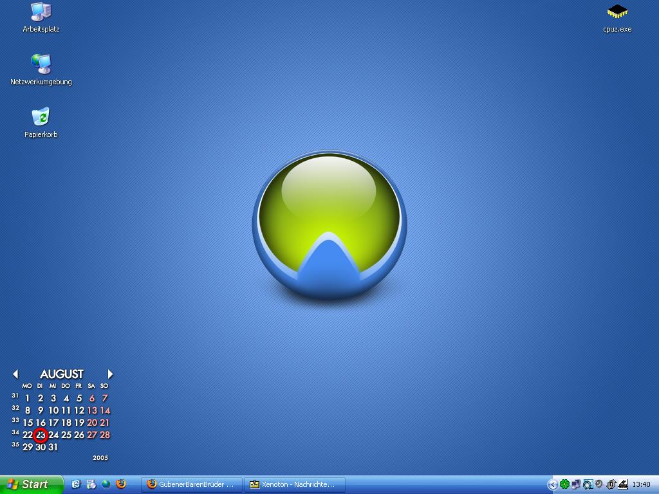The height and width of the screenshot is (494, 659).
Task: Click the globe icon in Quick Launch
Action: point(106,484)
